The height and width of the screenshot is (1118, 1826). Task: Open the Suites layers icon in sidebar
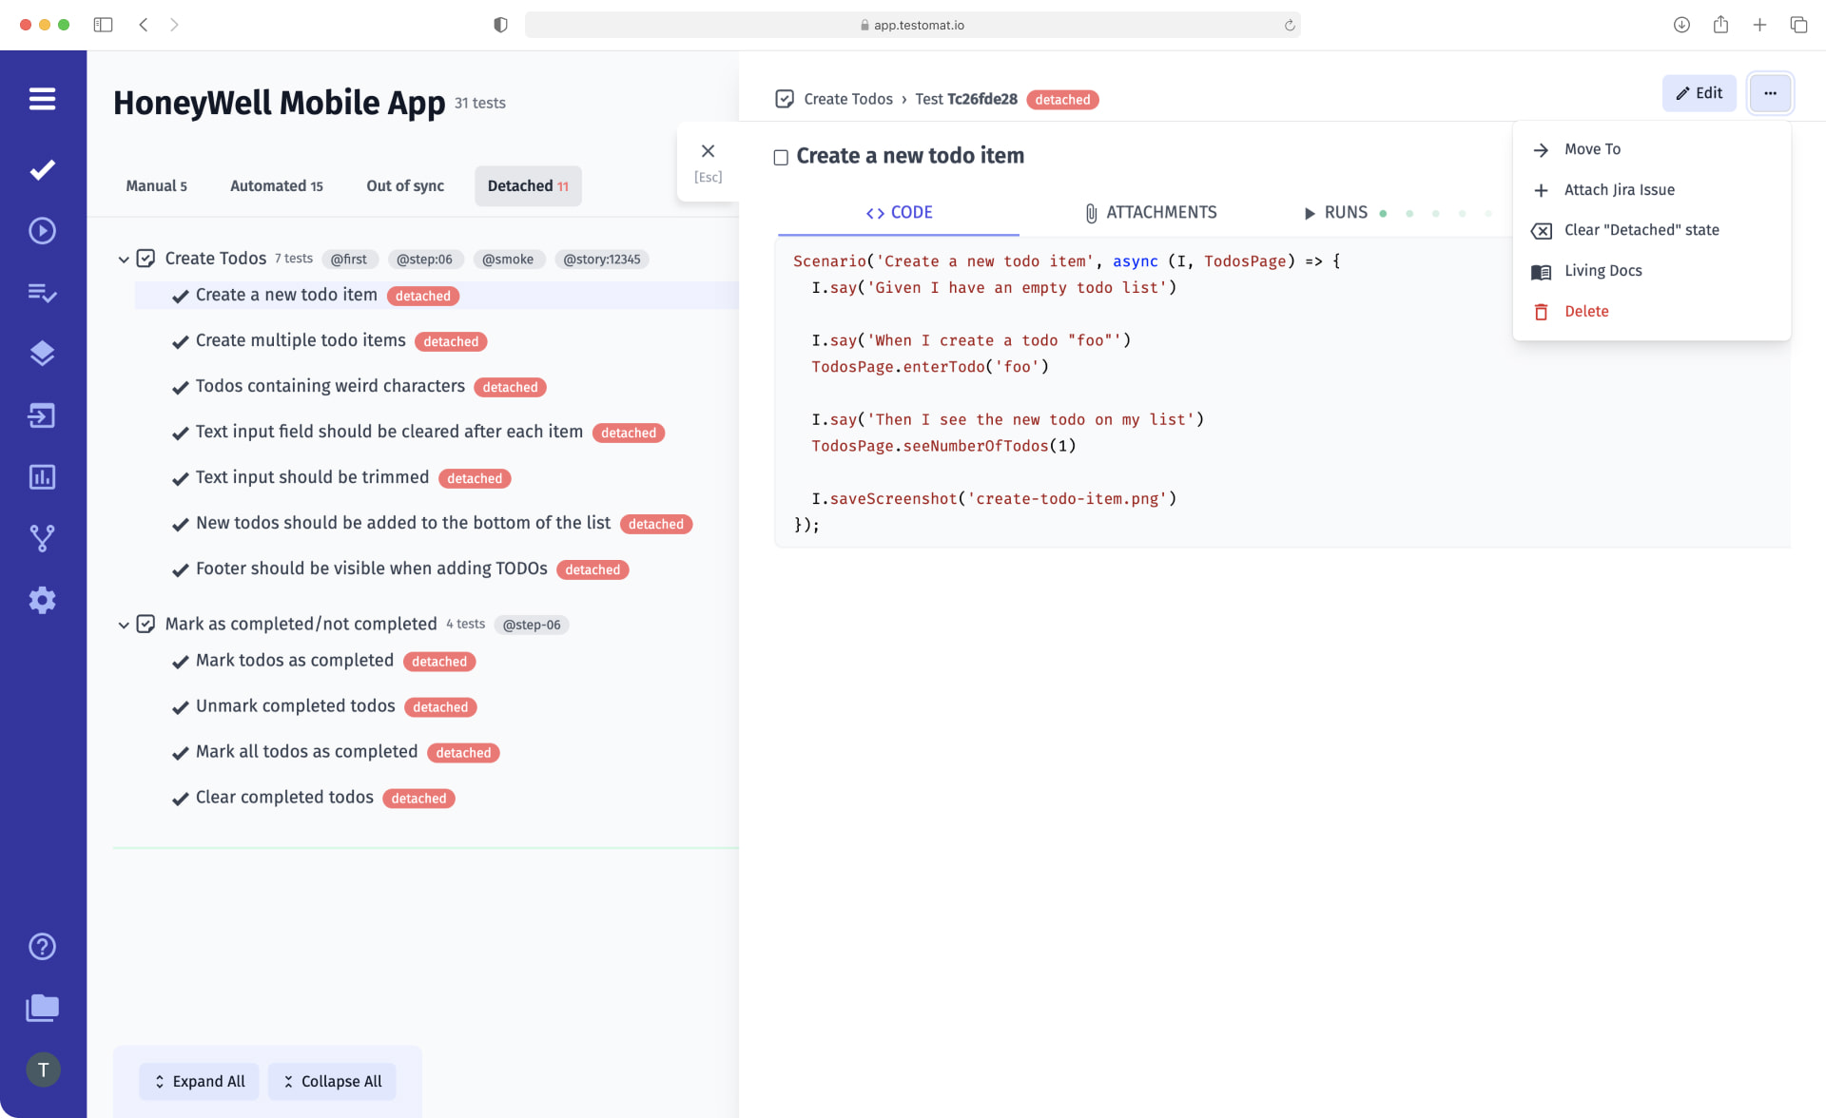pyautogui.click(x=43, y=353)
